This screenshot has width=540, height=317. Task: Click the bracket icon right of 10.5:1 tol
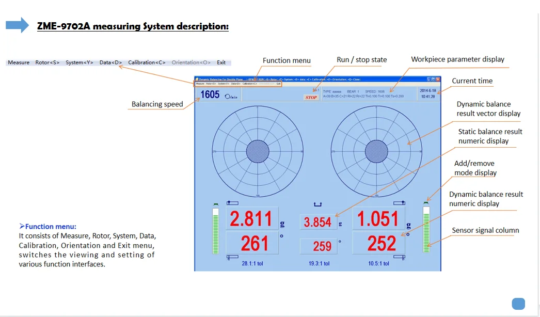coord(400,257)
